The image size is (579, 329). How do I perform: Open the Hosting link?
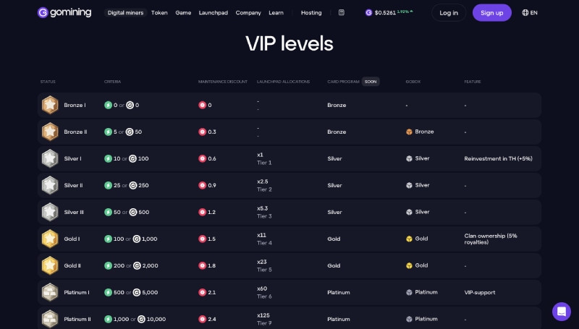(311, 12)
